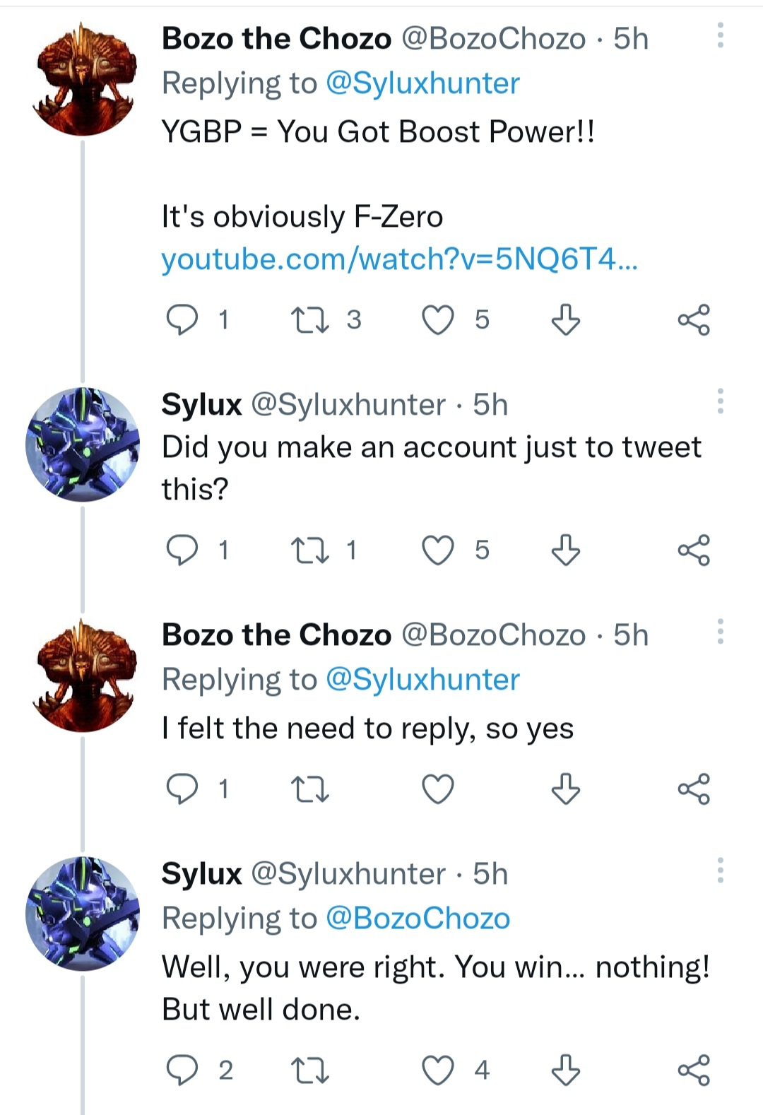Screen dimensions: 763x1115
Task: Reply to the 'You Got Boost Power' tweet
Action: click(182, 320)
